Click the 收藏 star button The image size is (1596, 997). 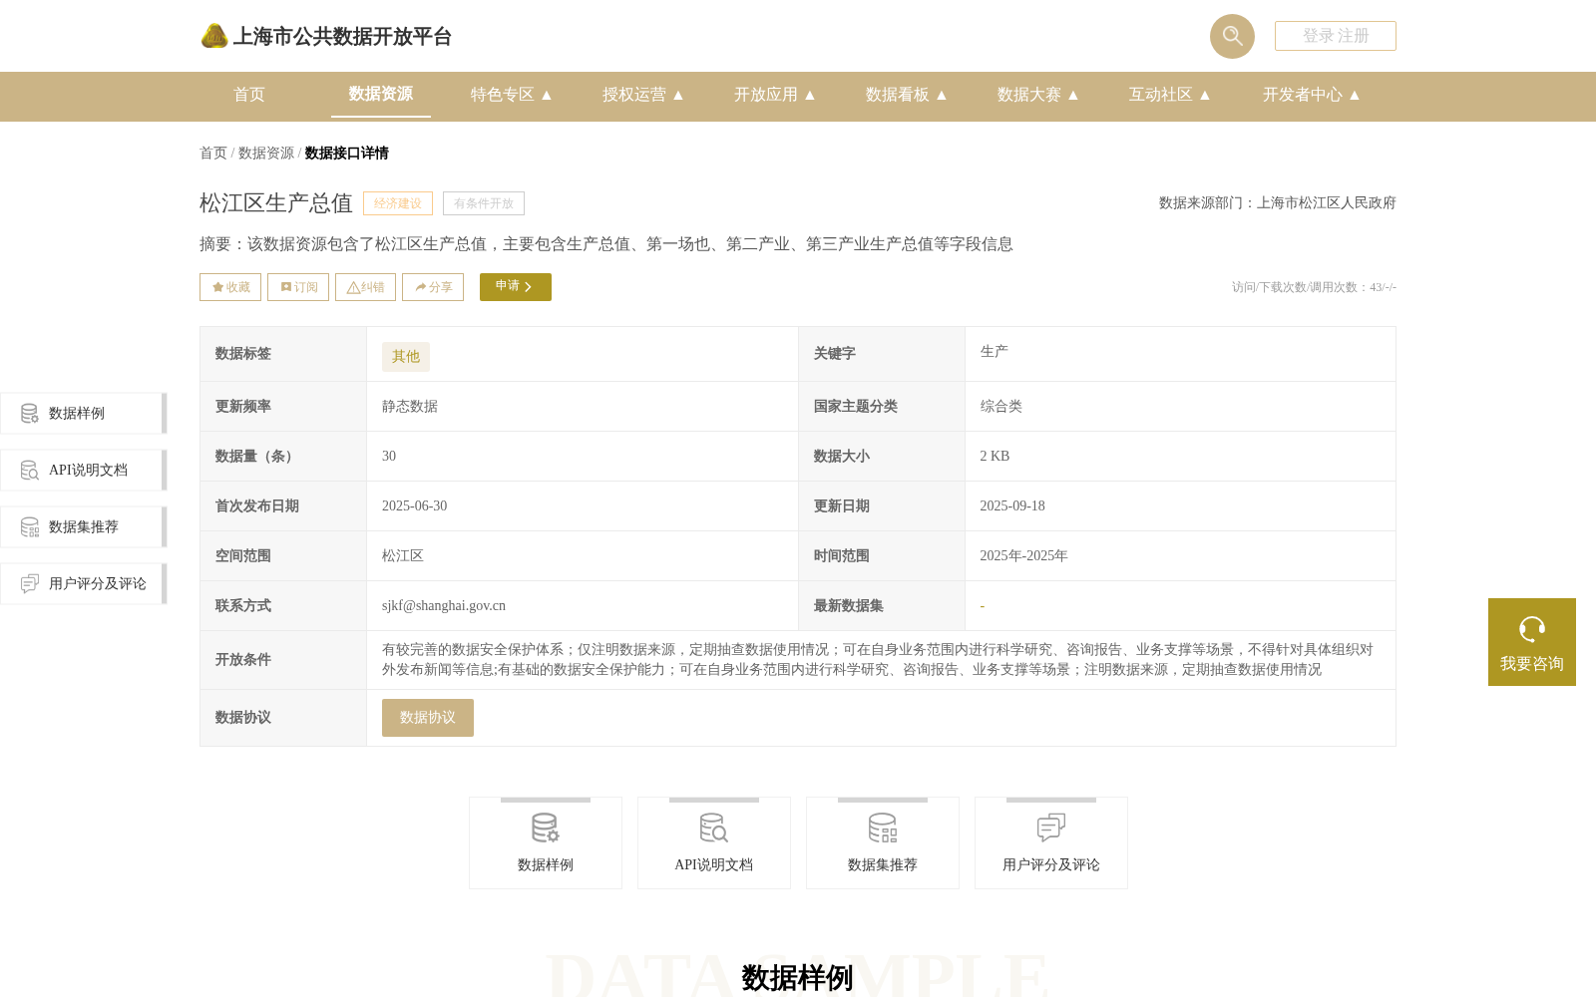tap(230, 287)
